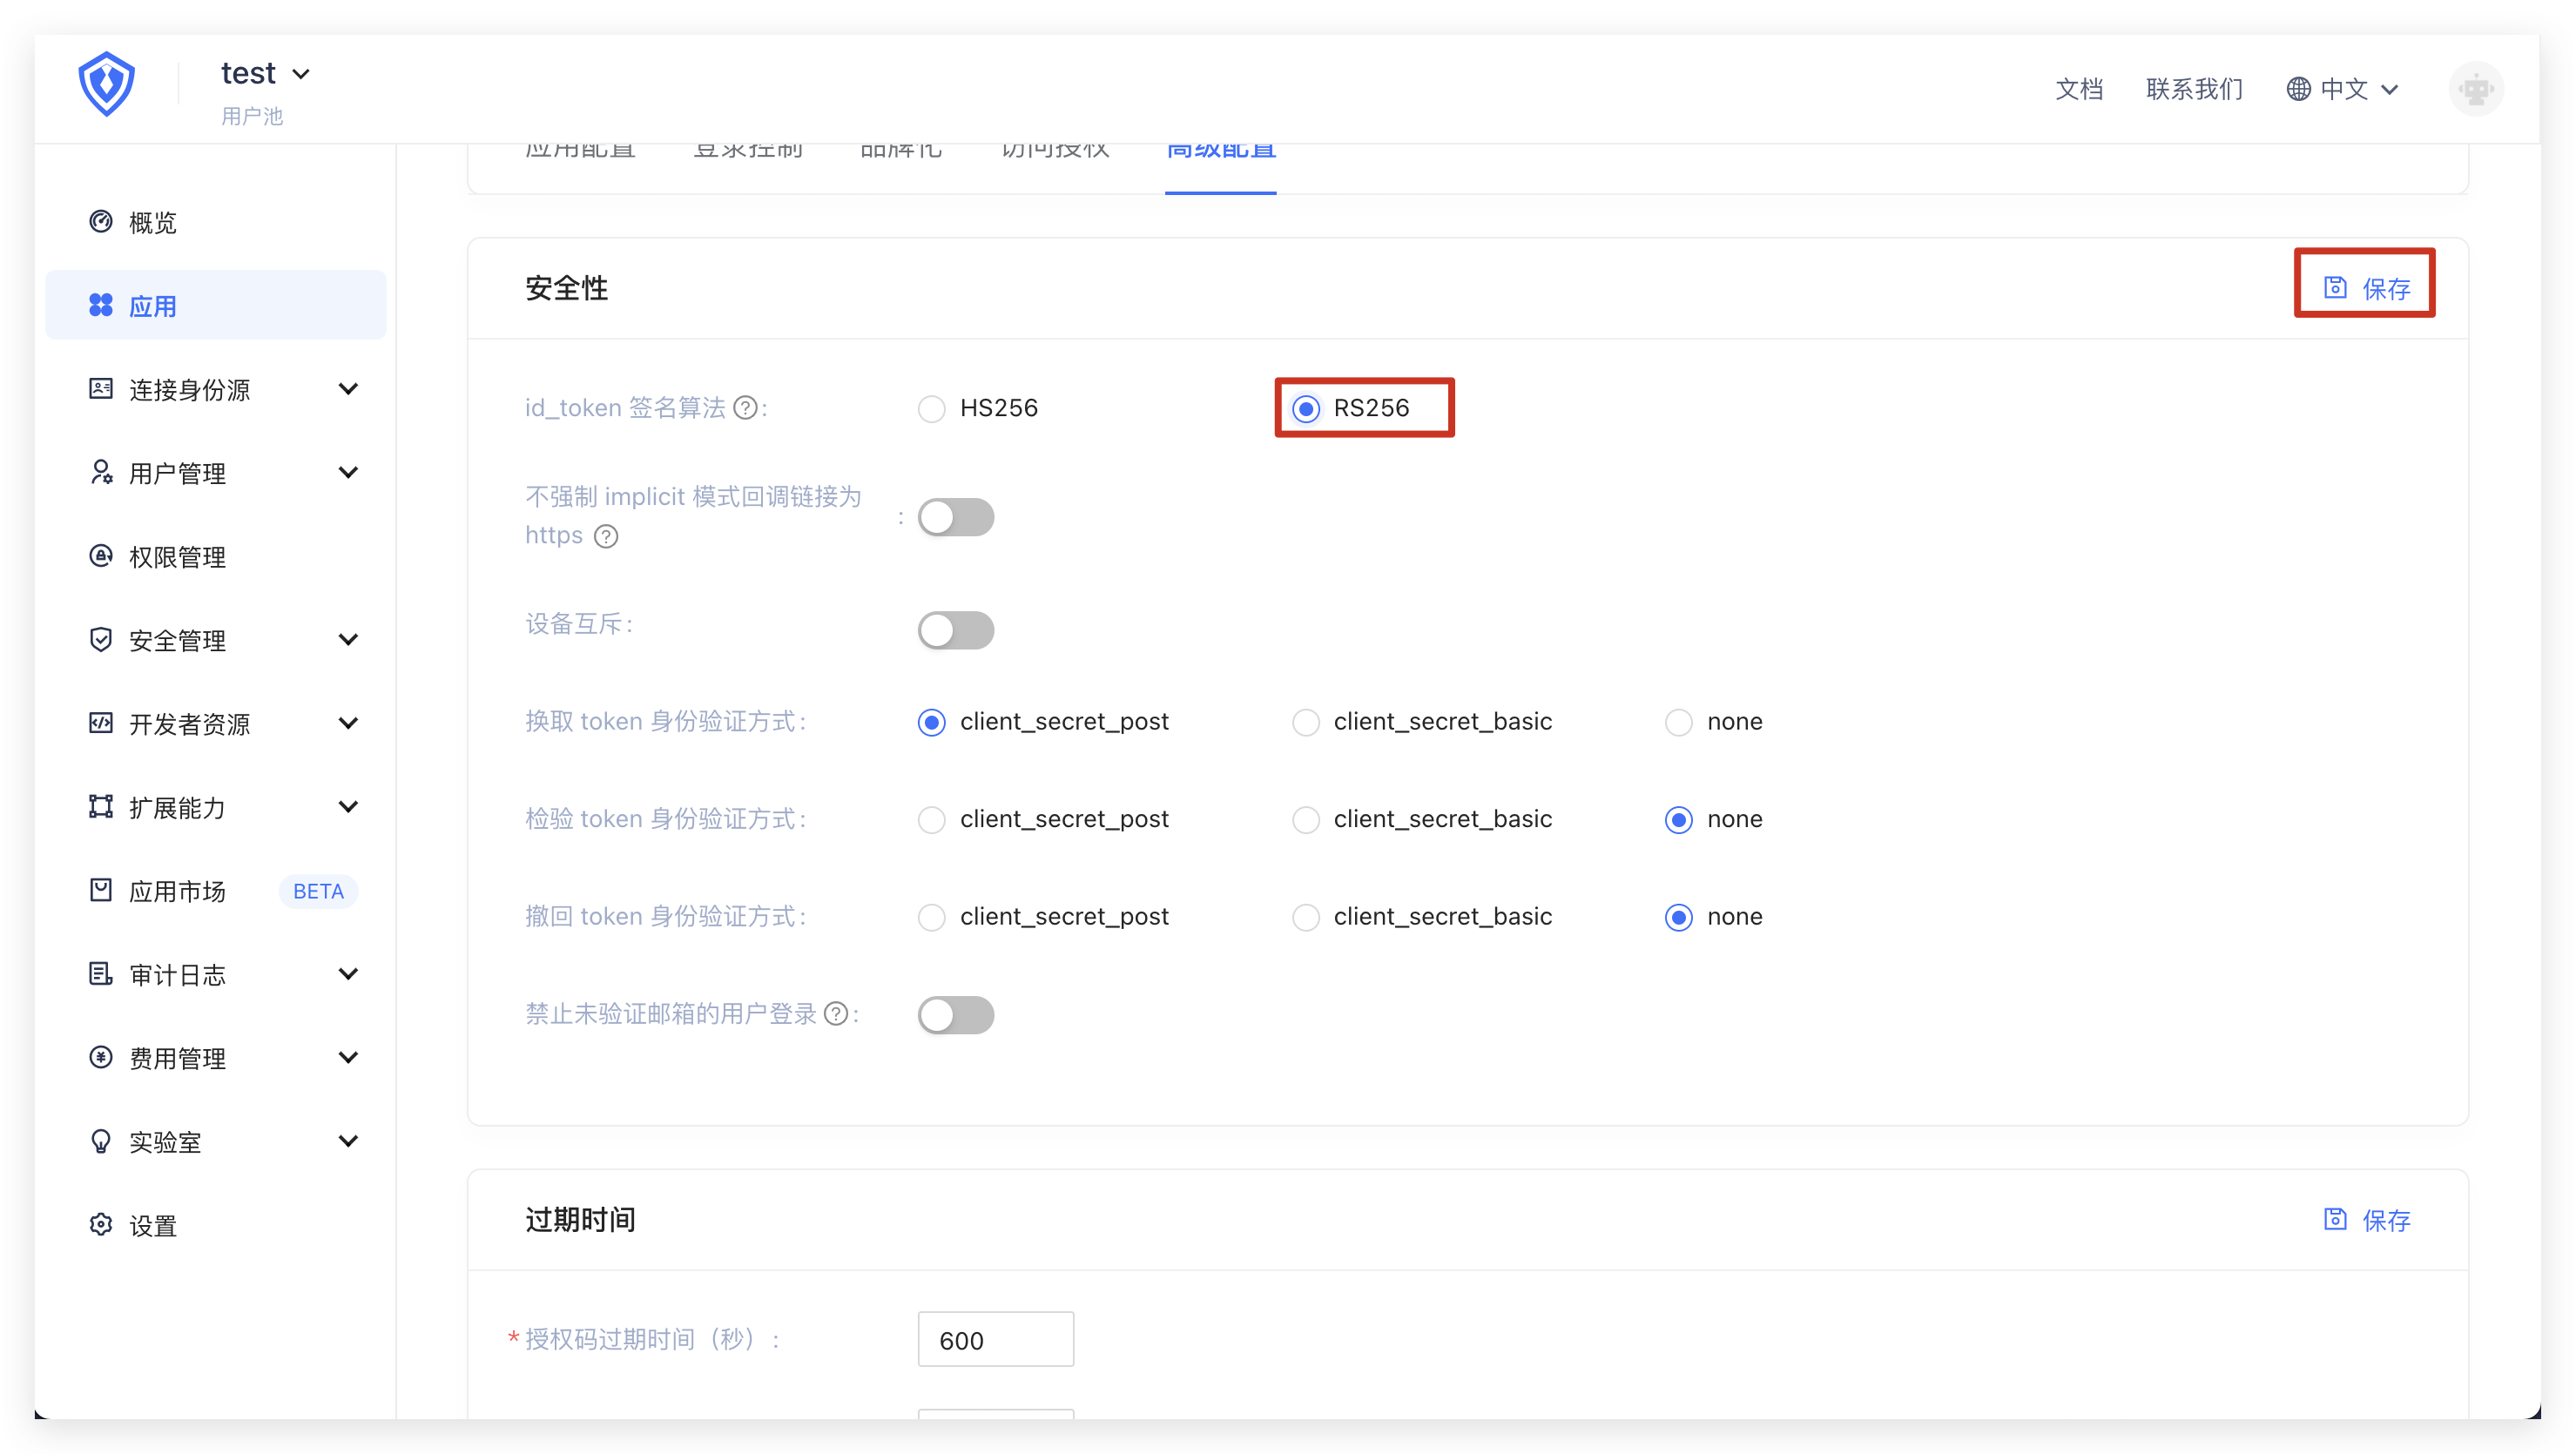Click the 权限管理 permission icon
2576x1454 pixels.
tap(101, 556)
